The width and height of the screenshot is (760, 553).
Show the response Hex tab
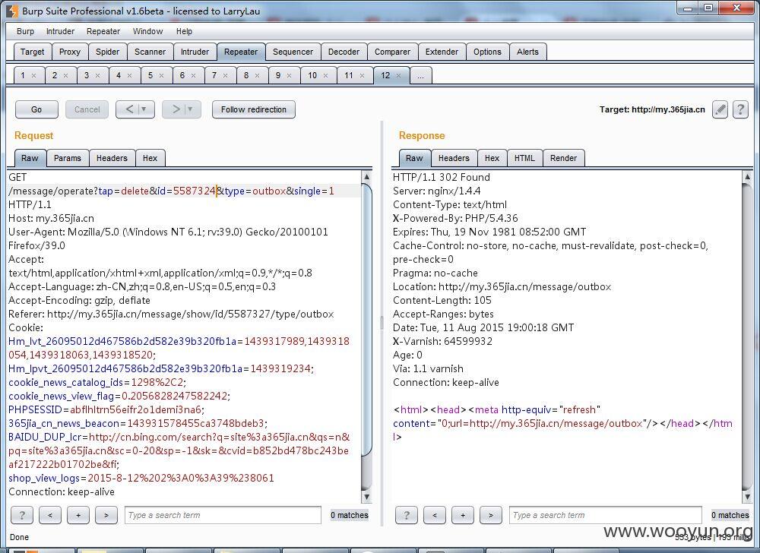point(492,158)
